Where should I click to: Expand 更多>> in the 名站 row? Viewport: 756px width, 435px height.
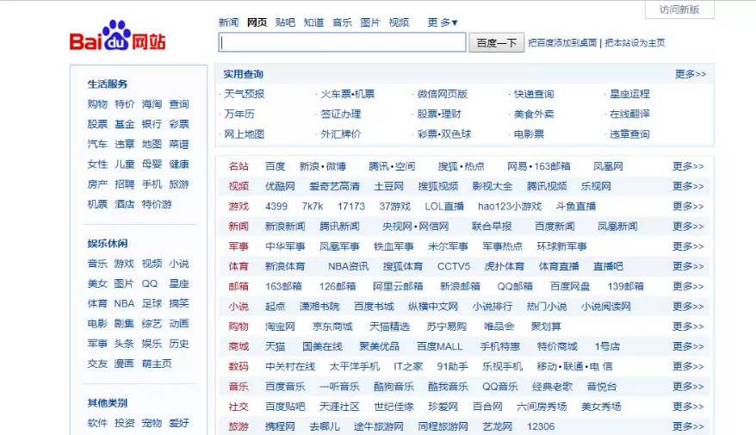tap(688, 166)
